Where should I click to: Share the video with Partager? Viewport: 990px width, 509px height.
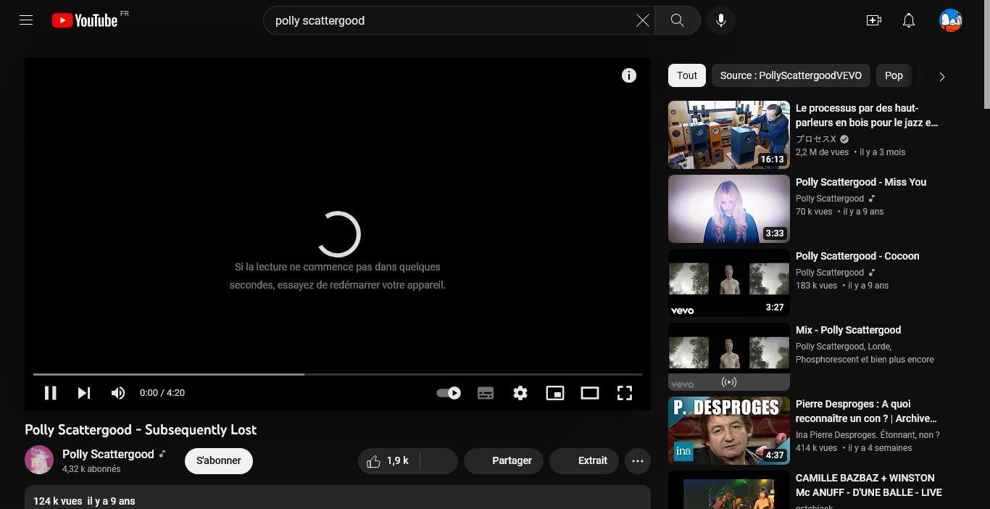point(511,460)
